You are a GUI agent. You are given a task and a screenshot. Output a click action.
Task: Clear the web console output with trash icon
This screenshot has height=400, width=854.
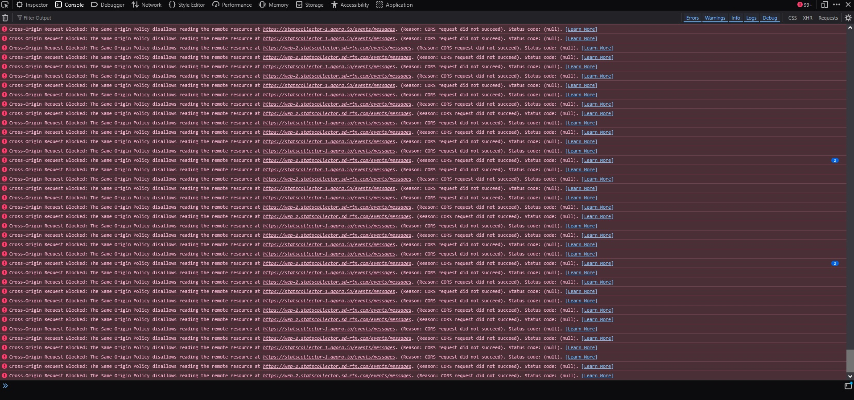(5, 18)
